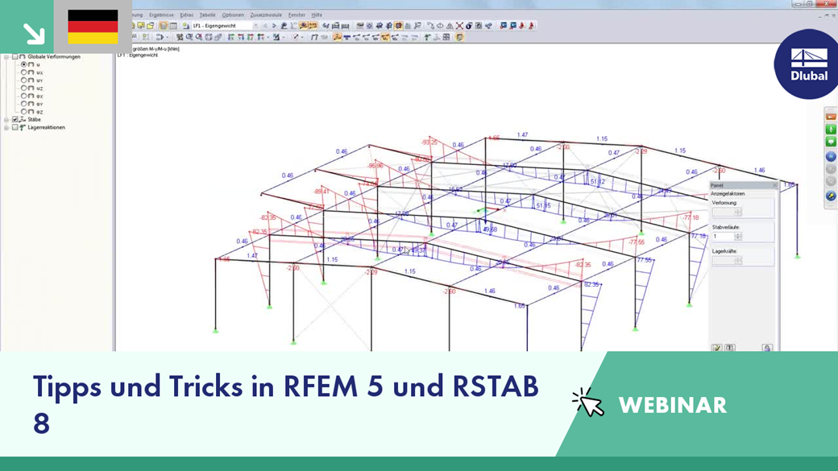Click the green microphone button on recorder sidebar
The width and height of the screenshot is (838, 471).
coord(831,130)
